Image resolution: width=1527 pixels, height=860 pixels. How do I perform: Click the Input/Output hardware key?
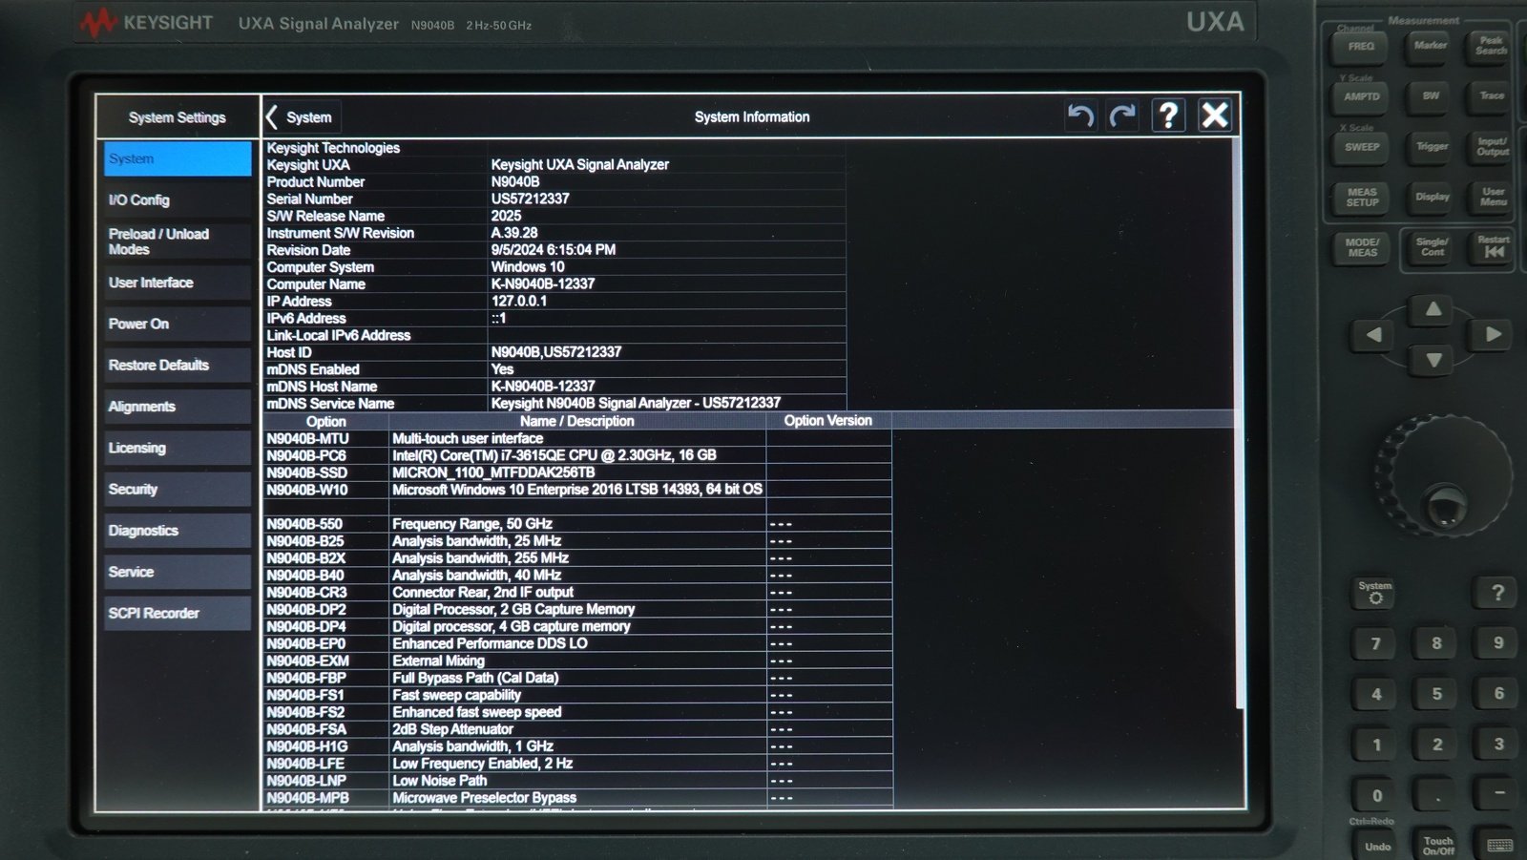(x=1493, y=147)
